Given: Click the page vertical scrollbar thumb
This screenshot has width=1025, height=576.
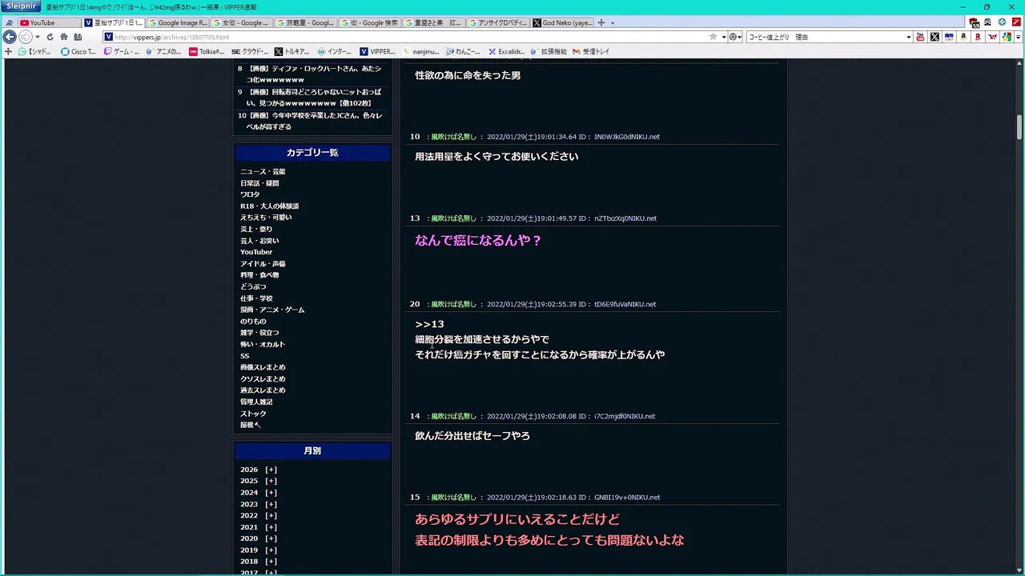Looking at the screenshot, I should 1019,126.
